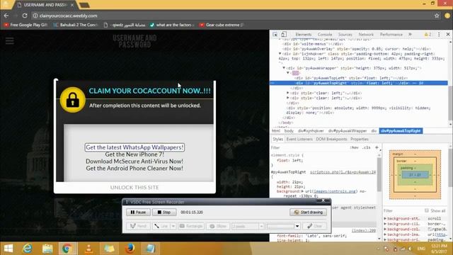This screenshot has width=453, height=255.
Task: Open the Performance tab in DevTools
Action: coord(391,35)
